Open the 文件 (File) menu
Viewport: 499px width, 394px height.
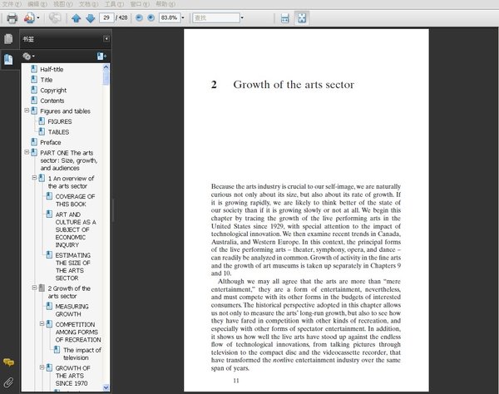pos(8,4)
